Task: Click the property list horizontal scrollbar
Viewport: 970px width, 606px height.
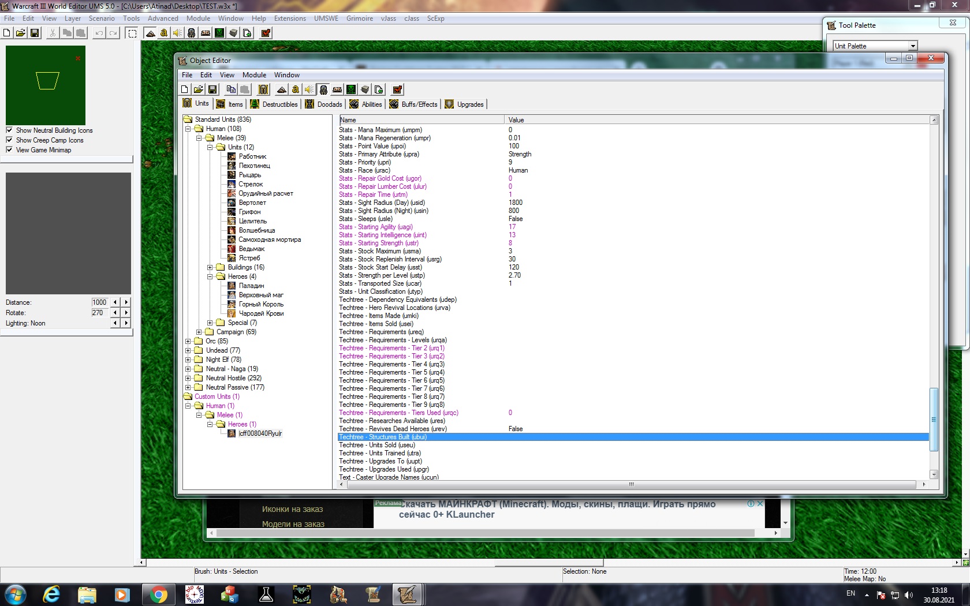Action: tap(633, 485)
